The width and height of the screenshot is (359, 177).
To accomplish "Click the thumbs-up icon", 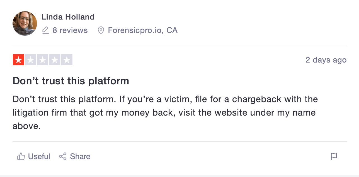I will tap(21, 156).
